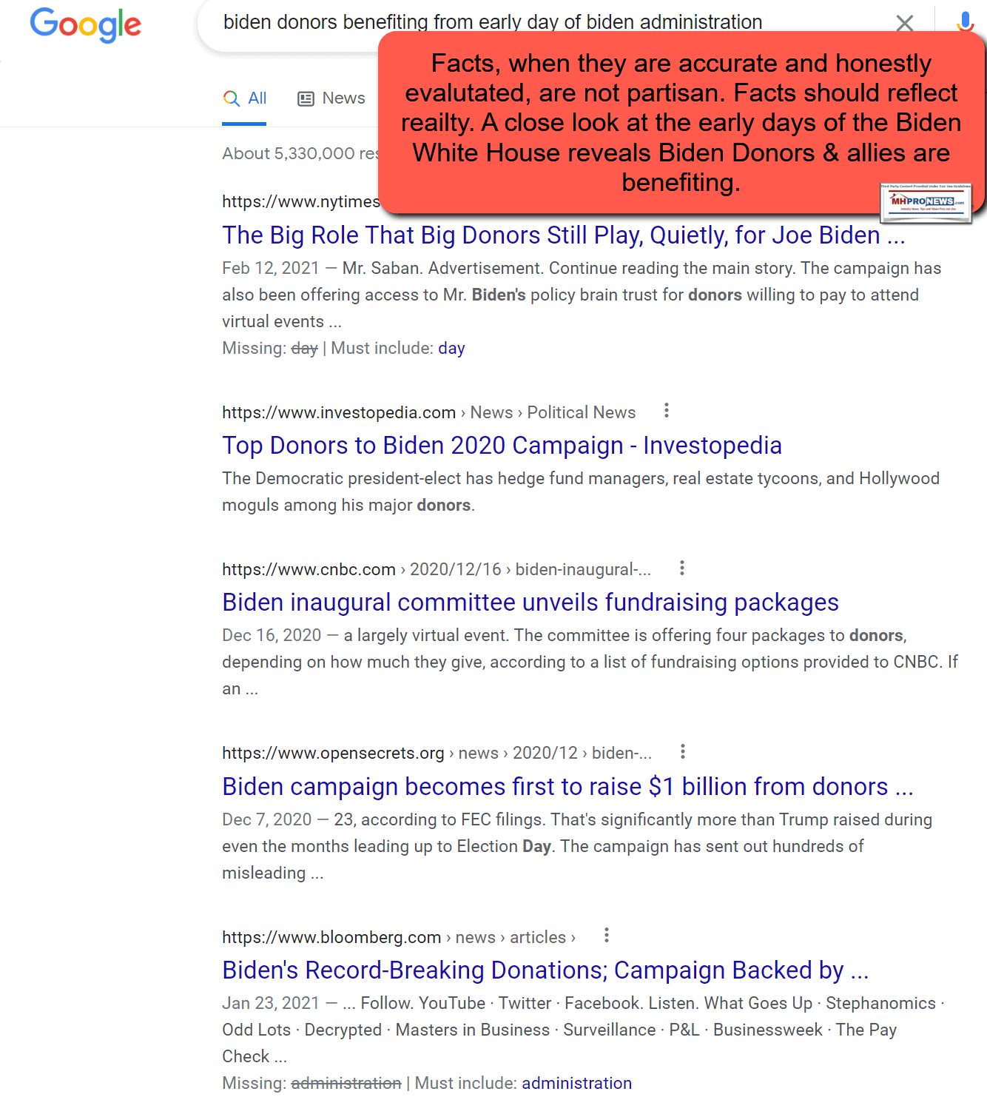
Task: Click inside the Google search query field
Action: pyautogui.click(x=296, y=23)
